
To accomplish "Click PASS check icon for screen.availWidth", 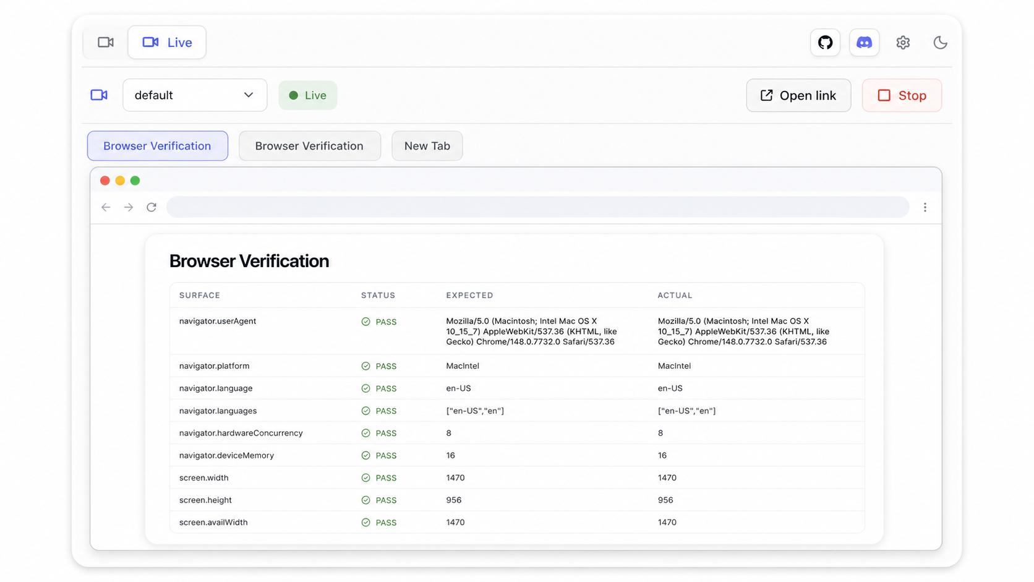I will 366,522.
